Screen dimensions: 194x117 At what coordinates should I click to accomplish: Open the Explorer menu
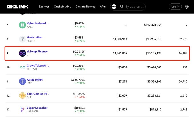(44, 7)
